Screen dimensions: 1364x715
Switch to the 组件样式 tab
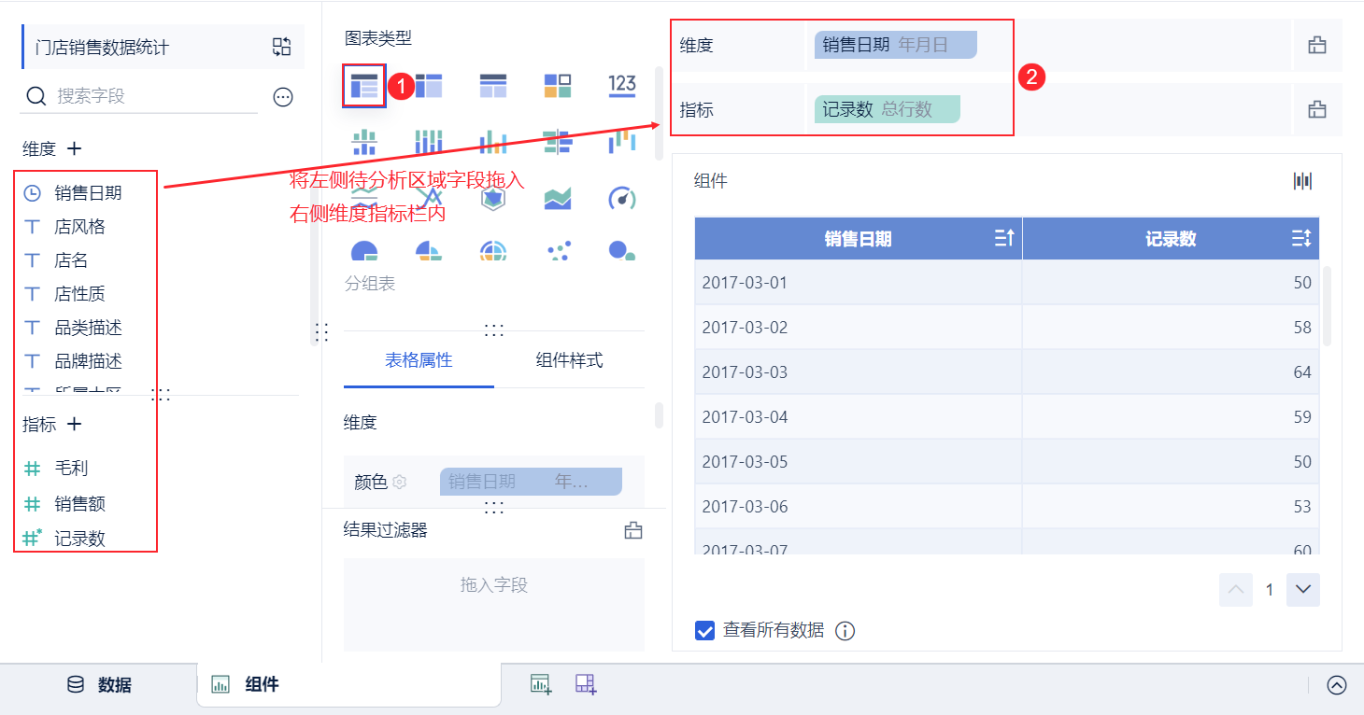click(x=569, y=360)
